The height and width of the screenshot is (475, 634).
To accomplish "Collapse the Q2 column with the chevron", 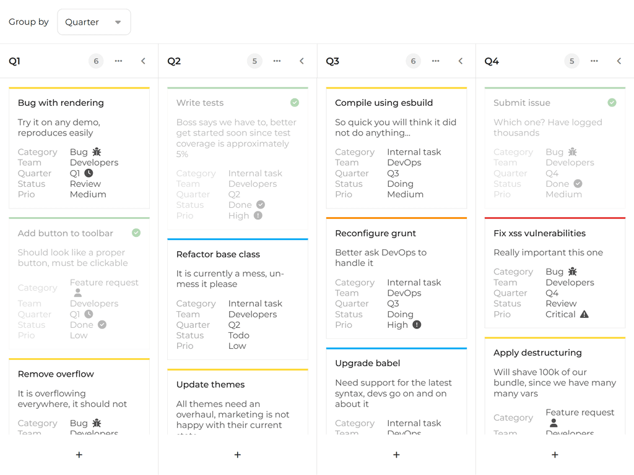I will click(x=302, y=61).
